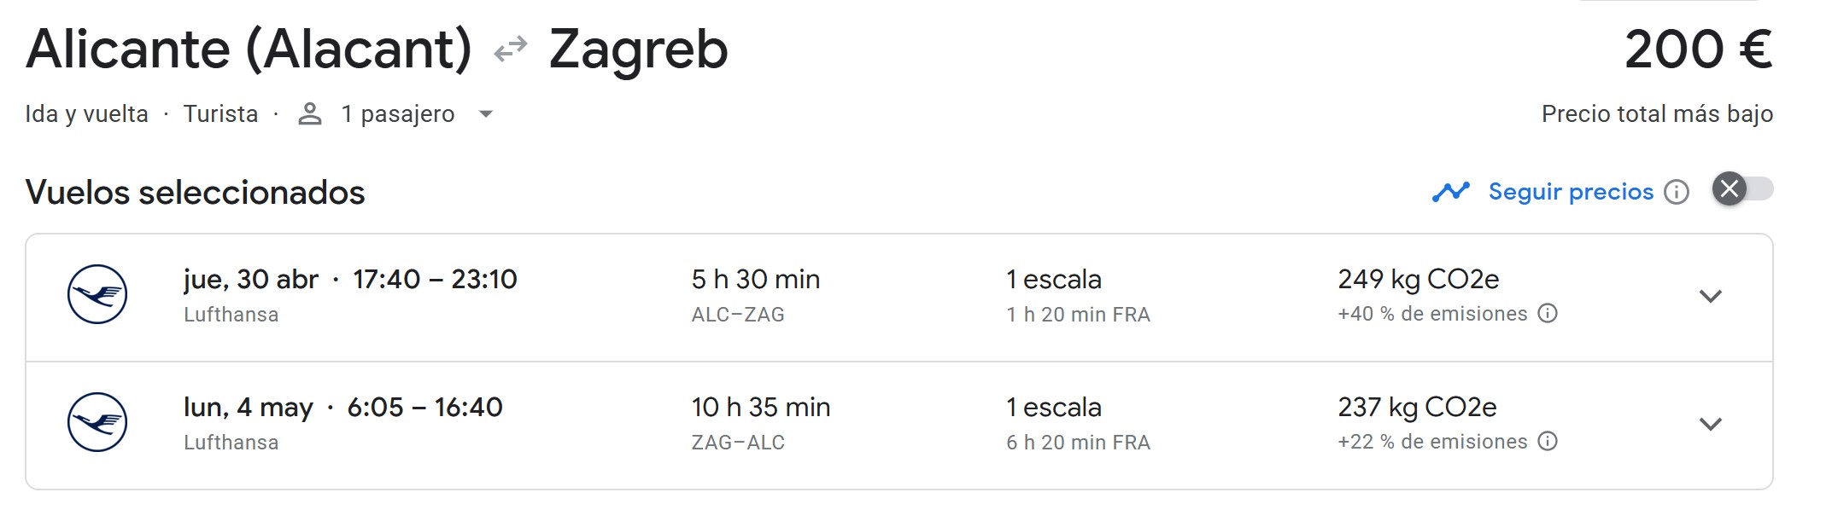Image resolution: width=1838 pixels, height=527 pixels.
Task: Click the passenger person icon
Action: point(309,114)
